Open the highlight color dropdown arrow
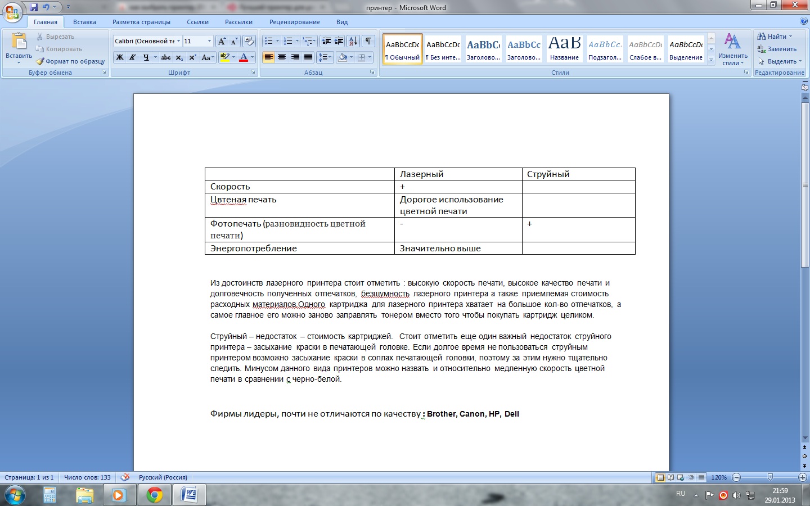The width and height of the screenshot is (810, 506). click(233, 57)
